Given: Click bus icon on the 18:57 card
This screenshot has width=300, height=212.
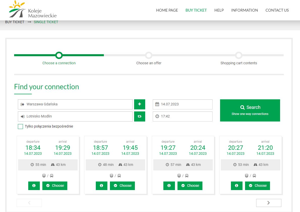Looking at the screenshot, I should click(119, 176).
